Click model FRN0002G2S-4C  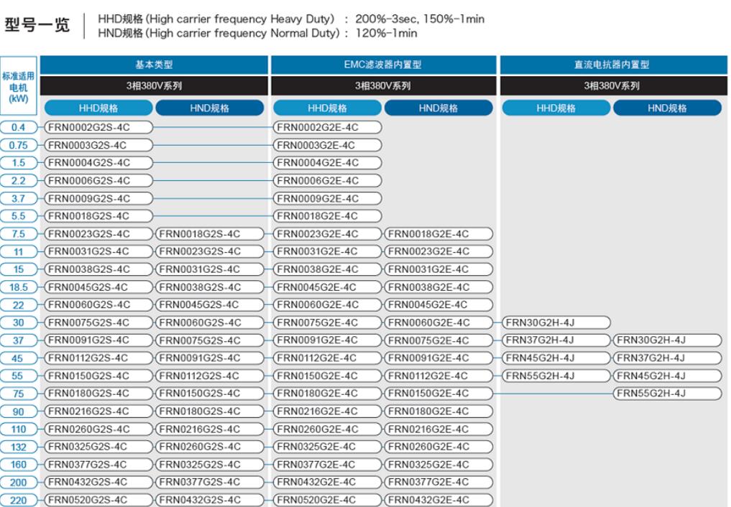coord(98,127)
